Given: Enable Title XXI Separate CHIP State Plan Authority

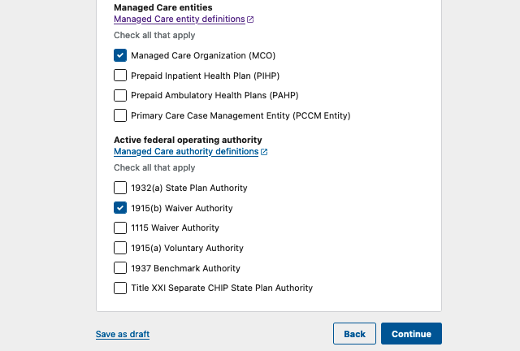Looking at the screenshot, I should tap(120, 288).
